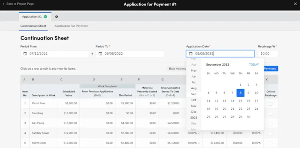Click the Period From calendar icon

click(25, 54)
